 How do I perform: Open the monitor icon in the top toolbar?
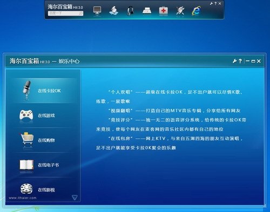[97, 11]
